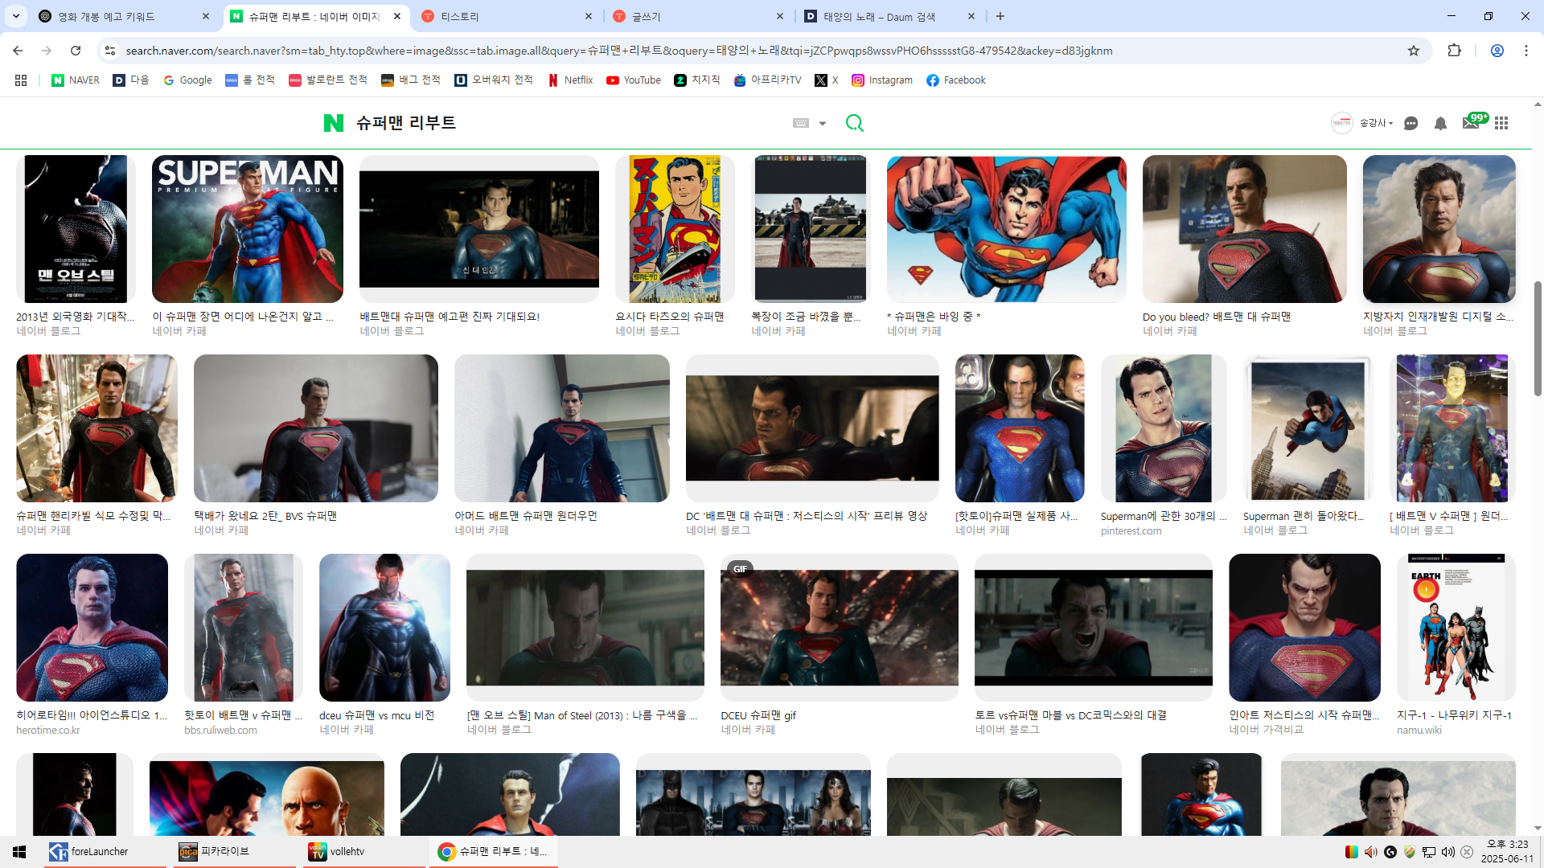Open the Netflix bookmark
This screenshot has width=1544, height=868.
pyautogui.click(x=570, y=80)
